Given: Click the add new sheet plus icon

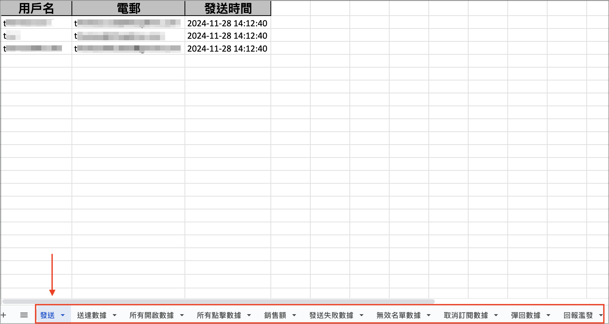Looking at the screenshot, I should point(3,315).
